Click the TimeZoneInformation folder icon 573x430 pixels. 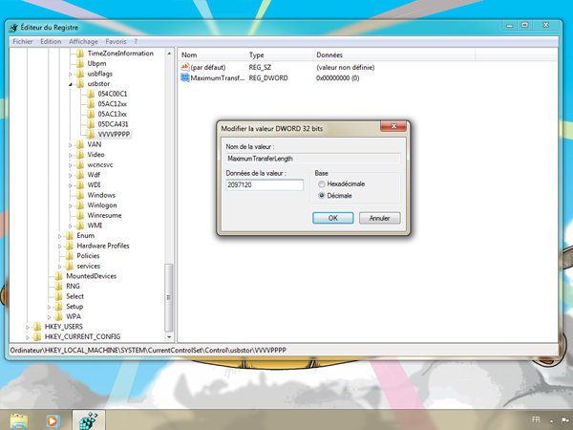(x=80, y=54)
